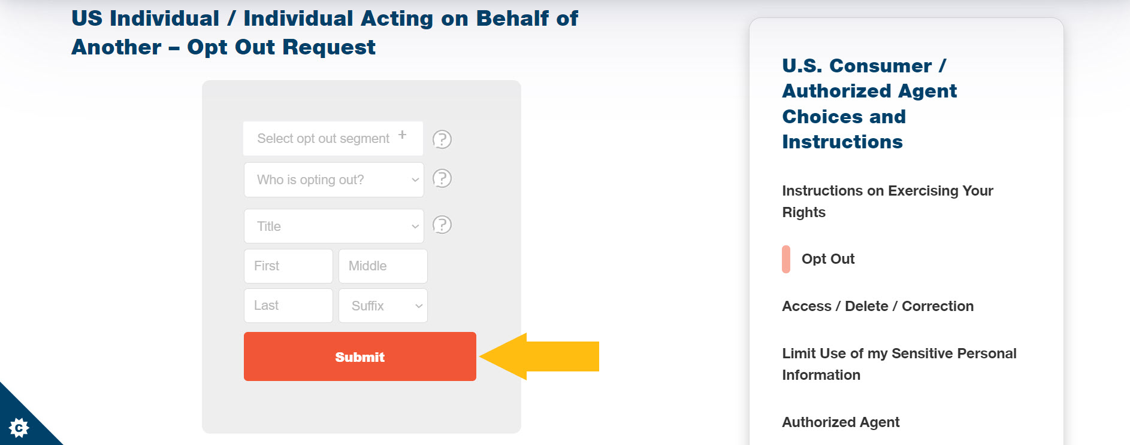Open the Title dropdown

pyautogui.click(x=334, y=226)
